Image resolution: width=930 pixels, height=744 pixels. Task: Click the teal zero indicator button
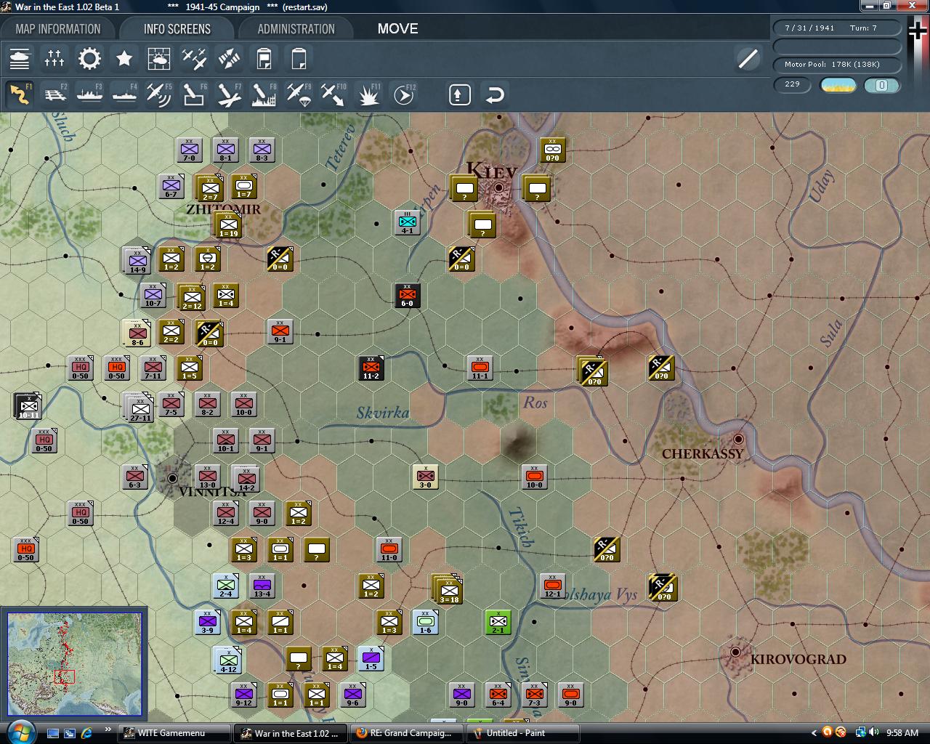(881, 85)
